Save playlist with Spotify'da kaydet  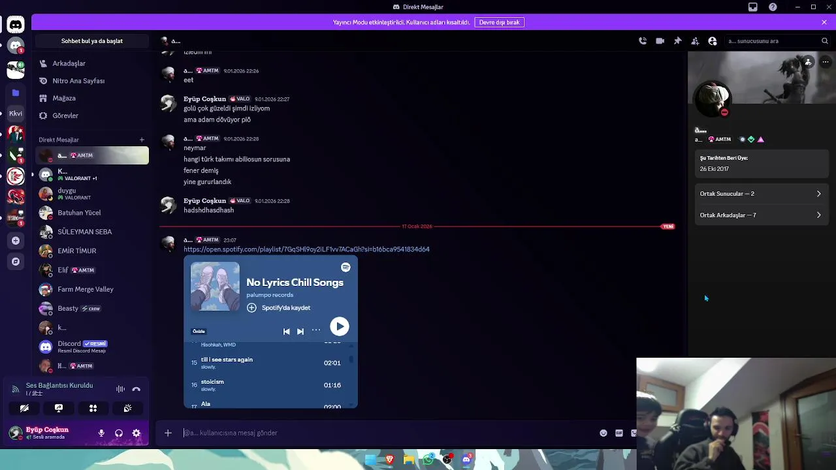278,307
